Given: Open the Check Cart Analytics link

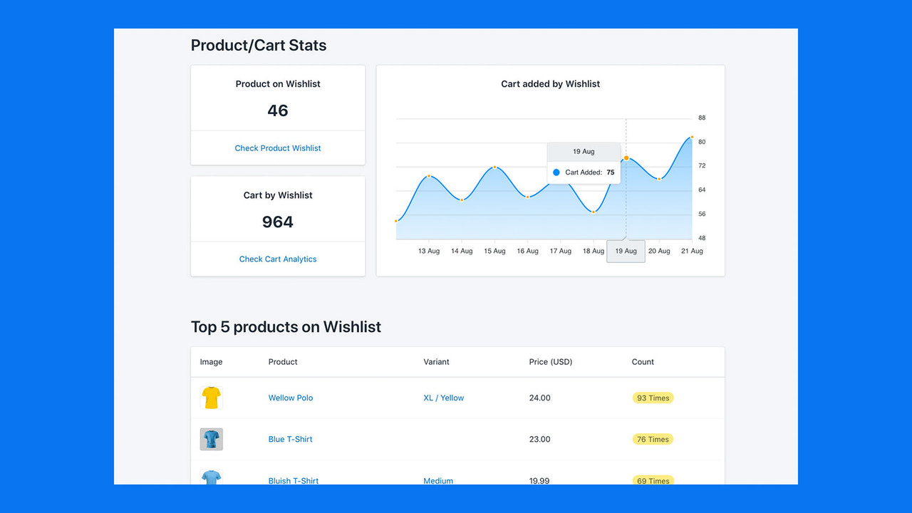Looking at the screenshot, I should tap(277, 259).
